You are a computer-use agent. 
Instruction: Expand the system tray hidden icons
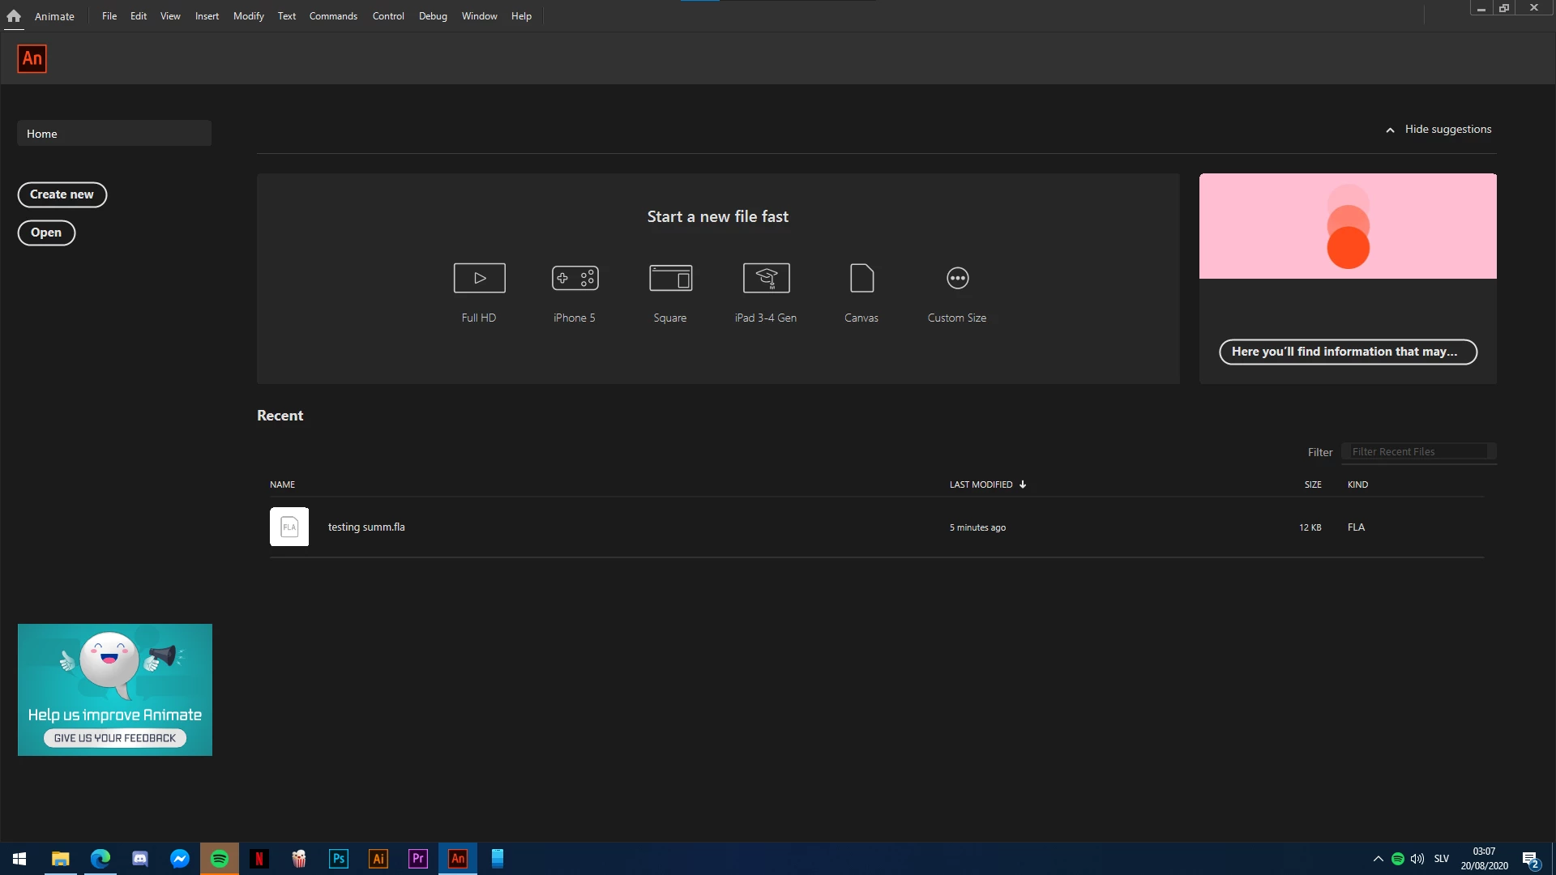pyautogui.click(x=1378, y=859)
